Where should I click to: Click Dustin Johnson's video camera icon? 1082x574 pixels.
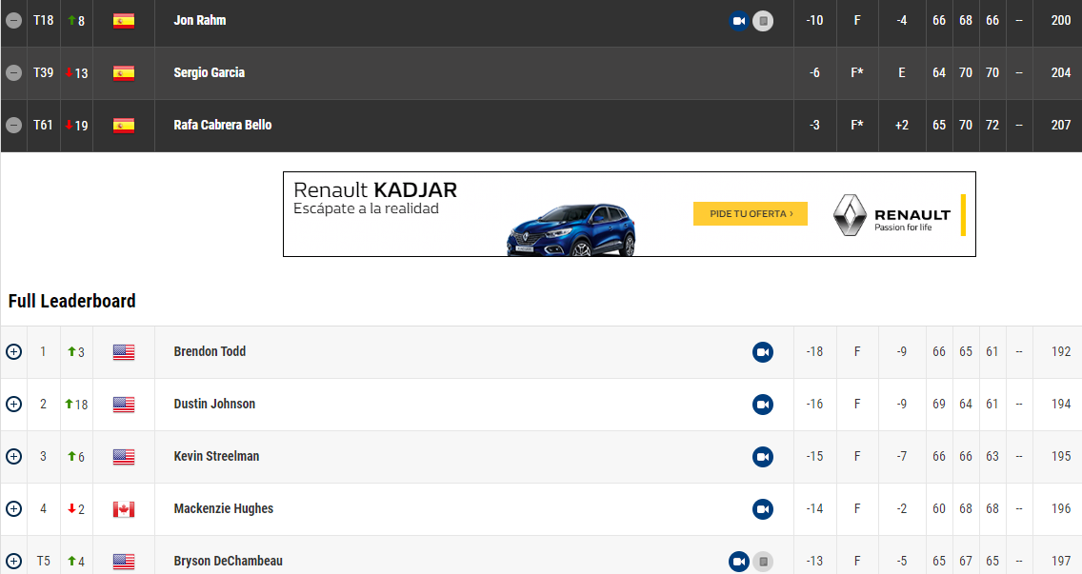763,405
